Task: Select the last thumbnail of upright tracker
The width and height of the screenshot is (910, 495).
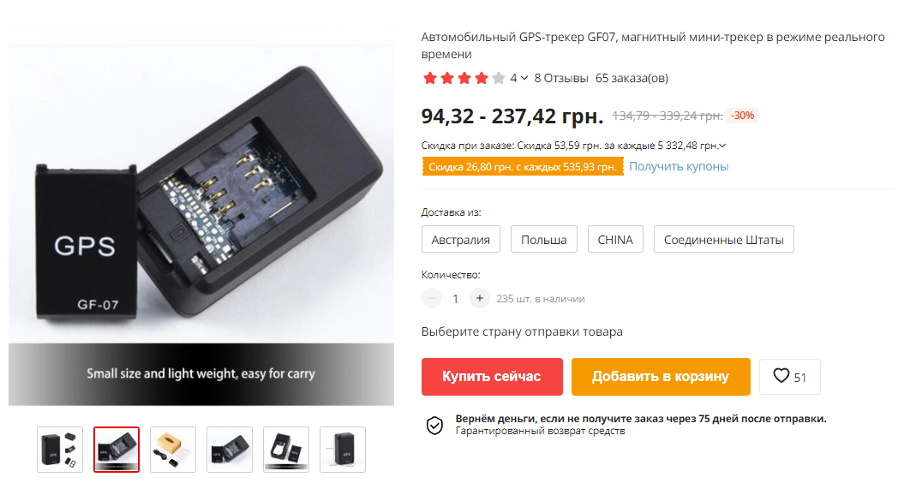Action: coord(343,450)
